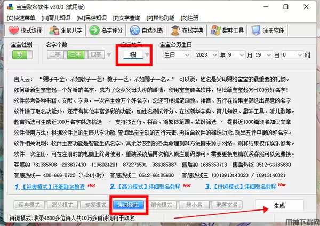This screenshot has height=226, width=320.
Task: Select 专家模式 mode button
Action: (x=95, y=205)
